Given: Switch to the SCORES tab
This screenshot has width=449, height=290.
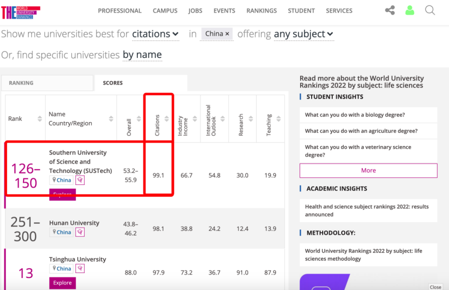Looking at the screenshot, I should [141, 83].
